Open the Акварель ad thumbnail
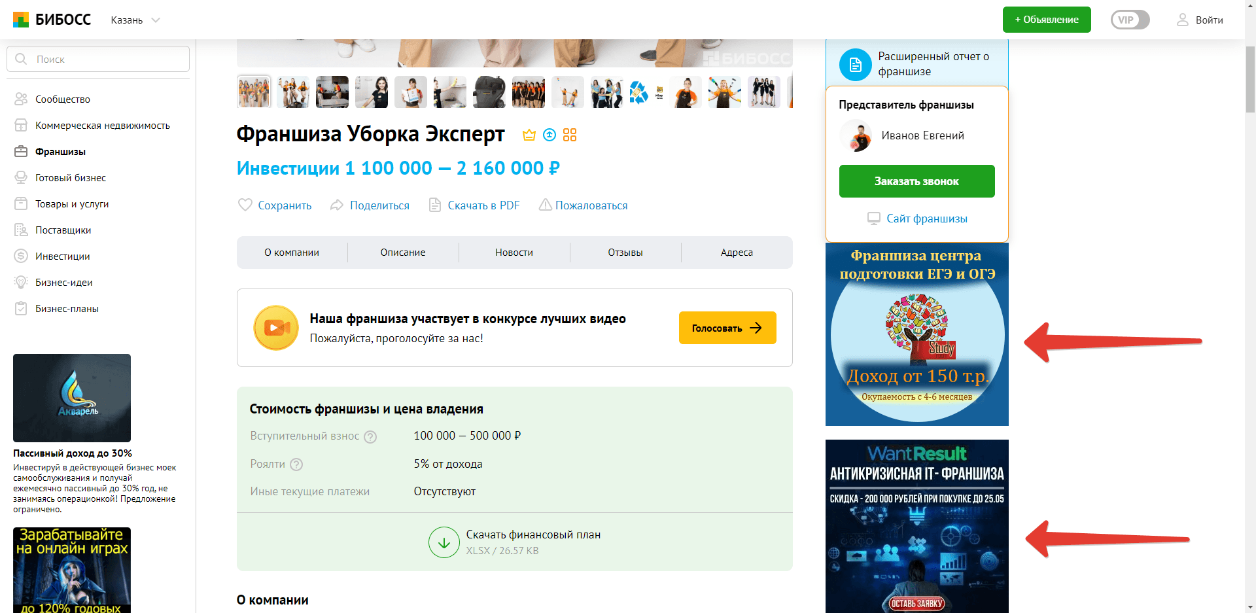 (x=72, y=398)
